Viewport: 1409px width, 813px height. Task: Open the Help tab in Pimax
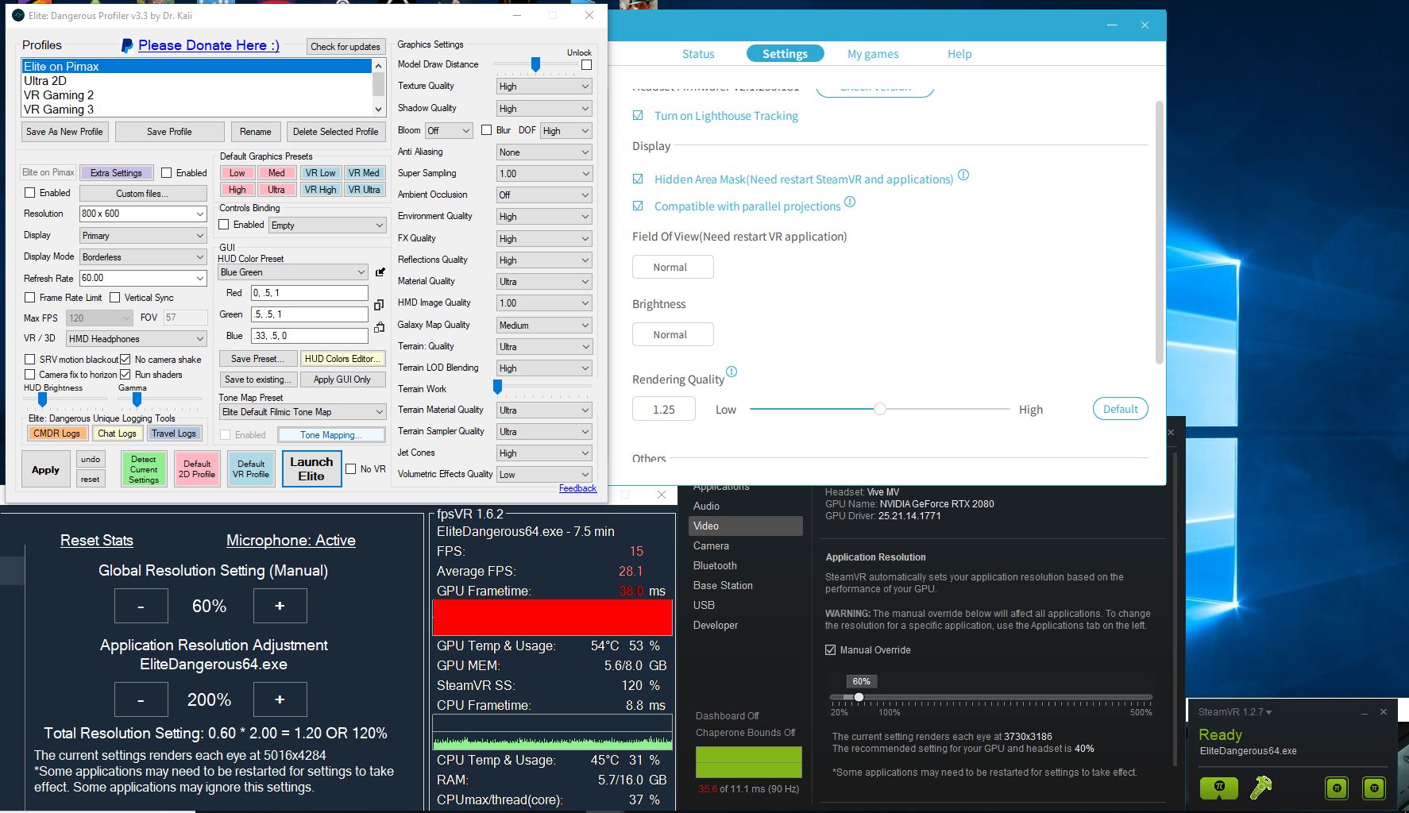[x=959, y=54]
